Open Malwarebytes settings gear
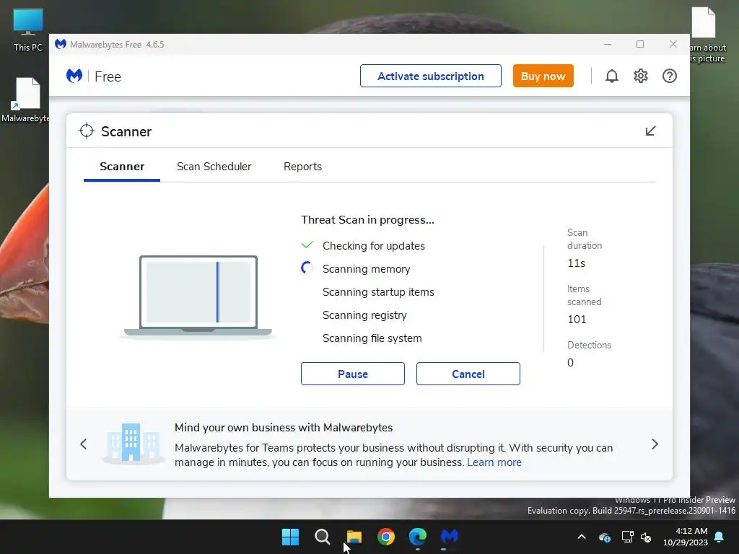Screen dimensions: 739x554 click(x=641, y=76)
